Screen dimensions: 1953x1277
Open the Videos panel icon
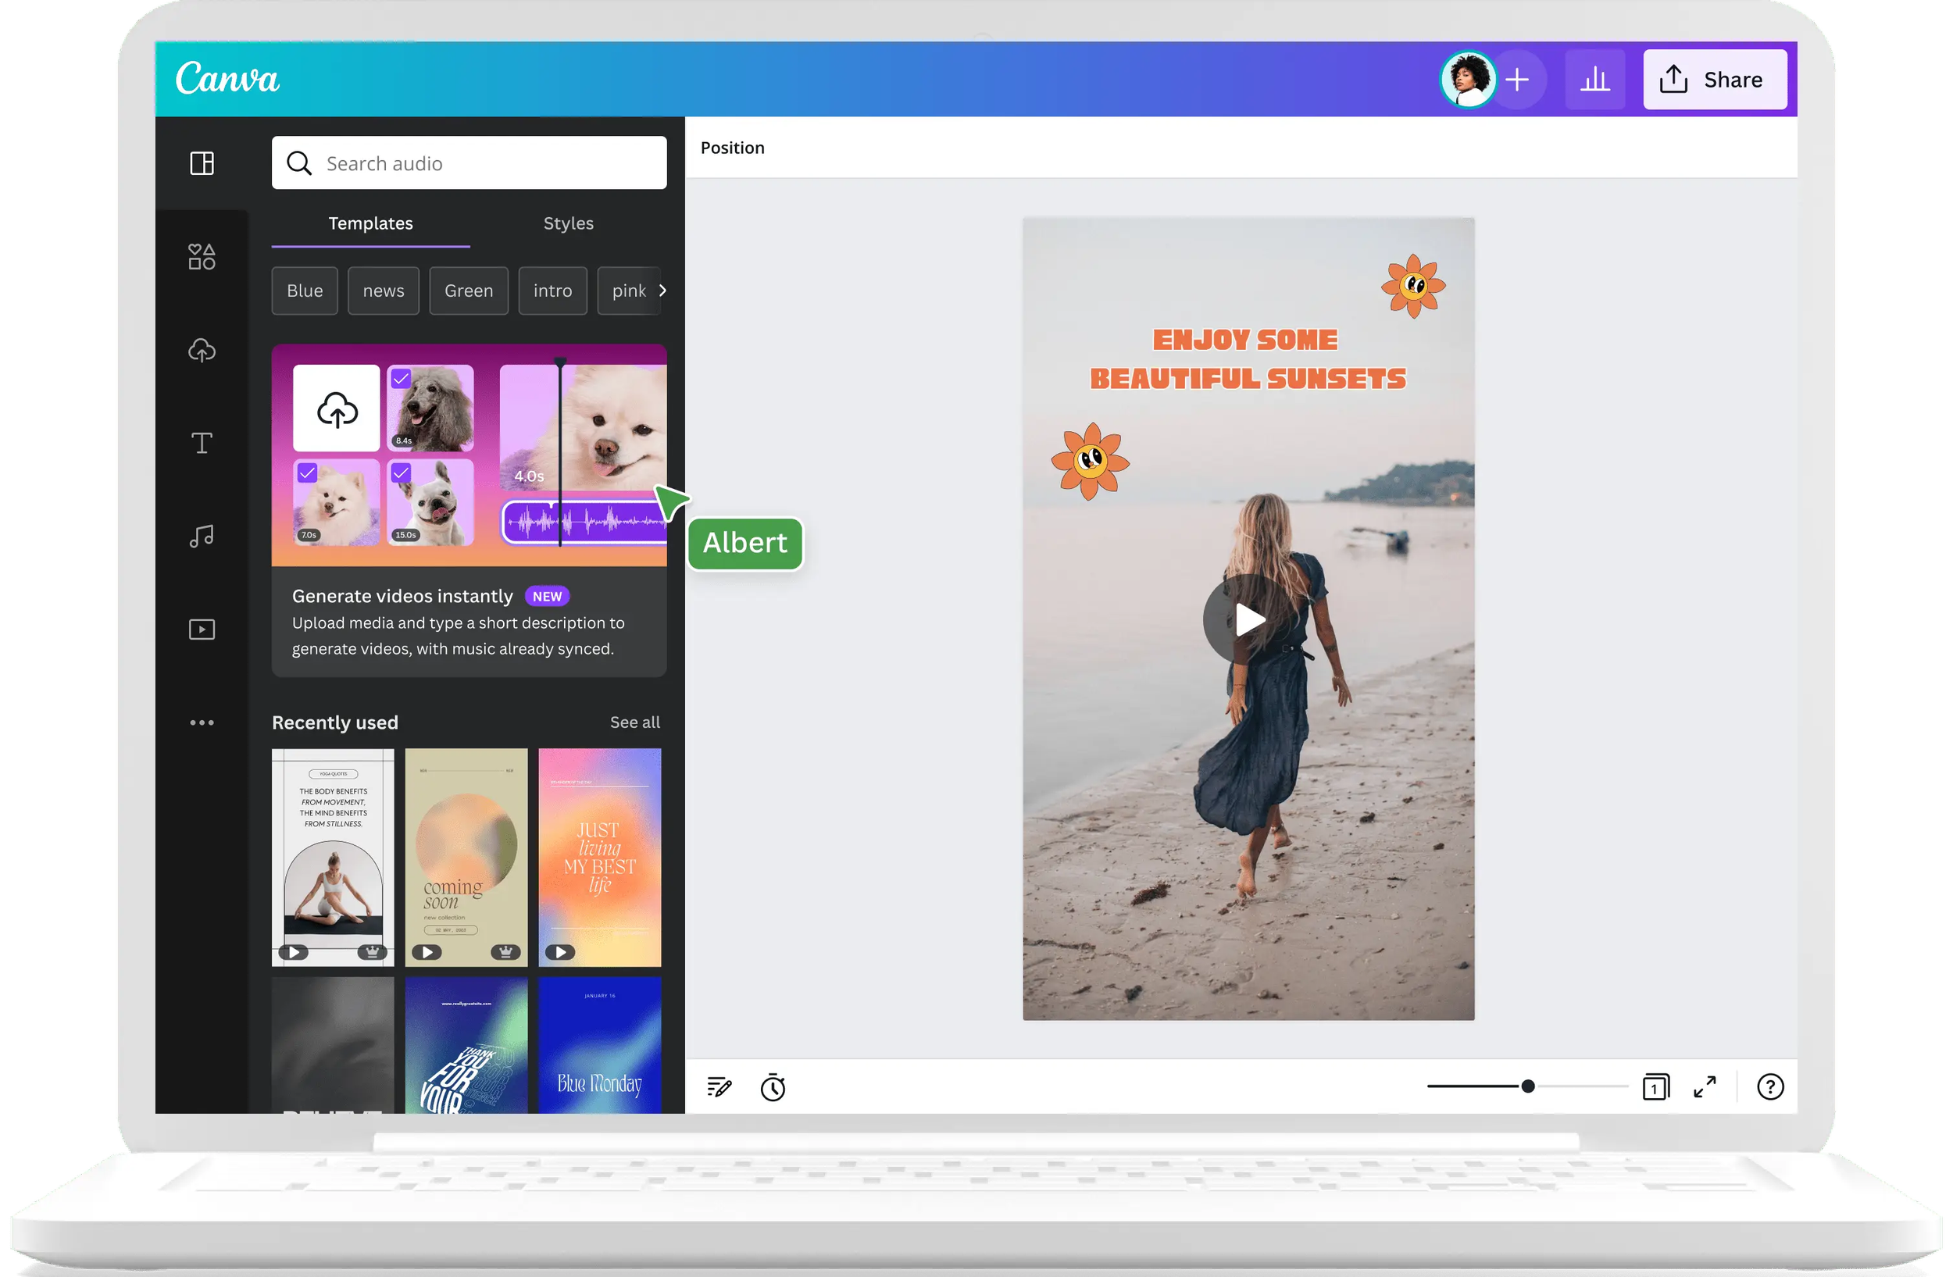point(202,629)
